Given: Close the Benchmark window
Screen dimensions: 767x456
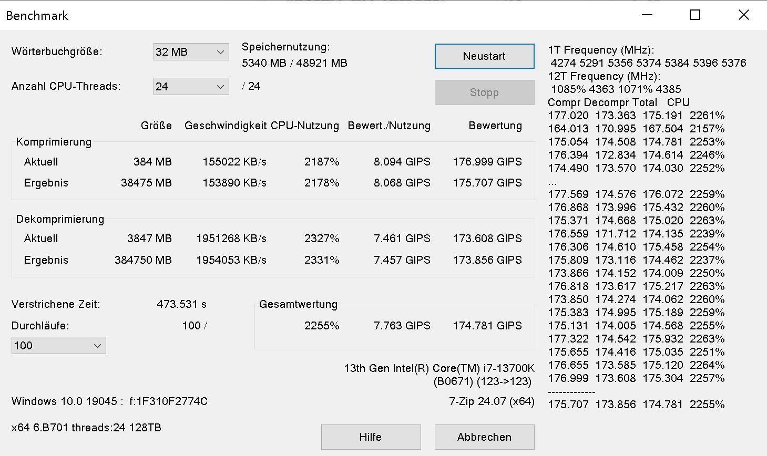Looking at the screenshot, I should coord(743,15).
